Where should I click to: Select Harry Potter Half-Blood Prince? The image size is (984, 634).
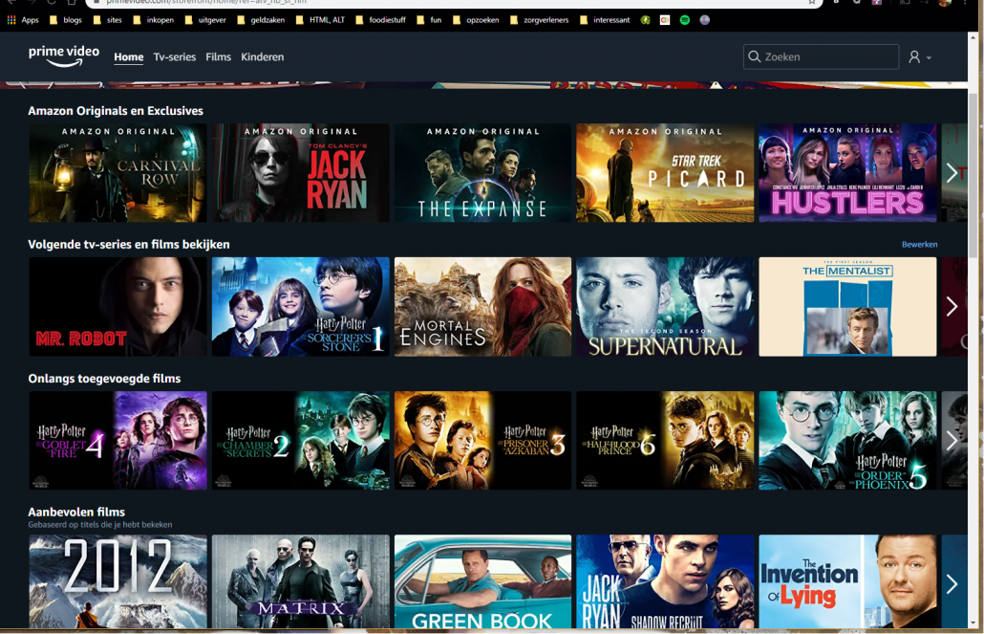point(665,441)
